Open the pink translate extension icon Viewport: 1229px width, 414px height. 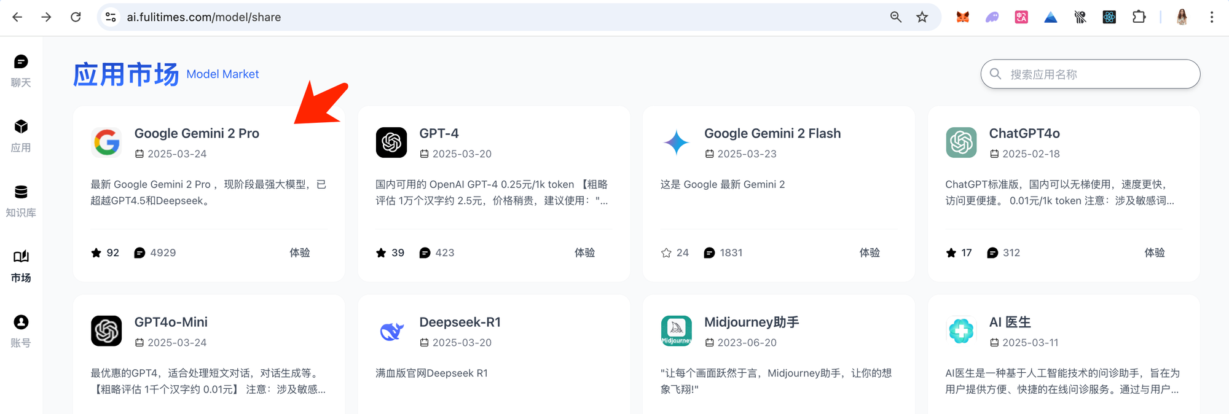point(1021,17)
